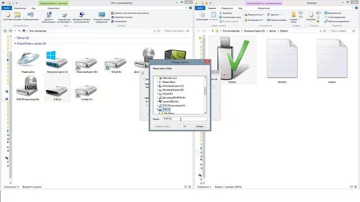This screenshot has width=360, height=202.
Task: Click Uninstall or change a program ribbon item
Action: click(130, 13)
